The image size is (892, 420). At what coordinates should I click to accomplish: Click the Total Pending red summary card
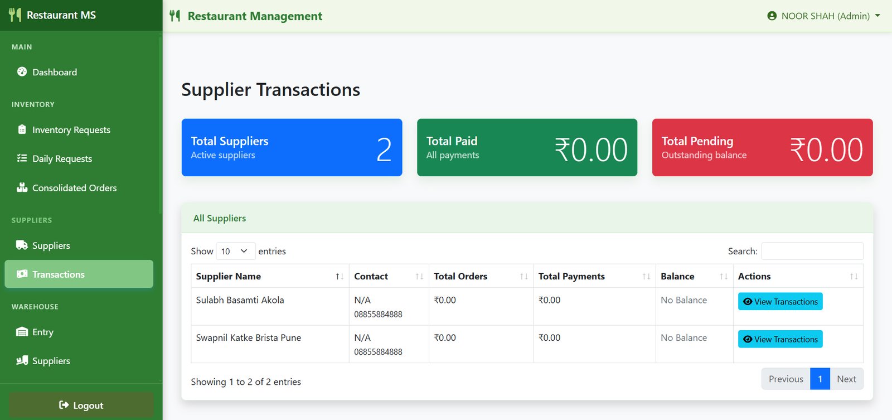pyautogui.click(x=762, y=147)
